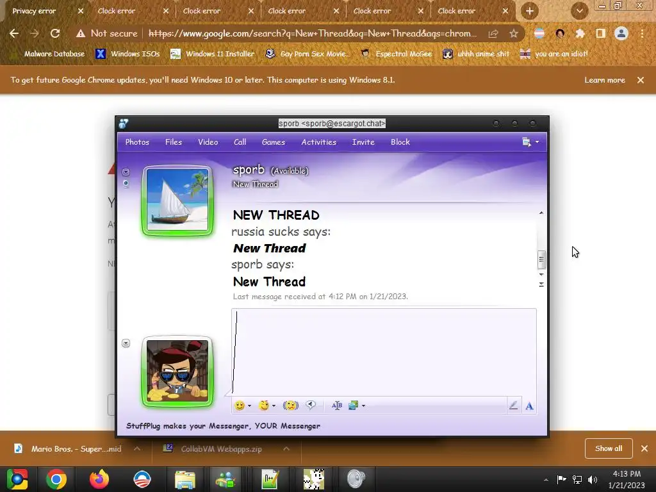Open a new Chrome tab with plus
The height and width of the screenshot is (492, 656).
(530, 11)
